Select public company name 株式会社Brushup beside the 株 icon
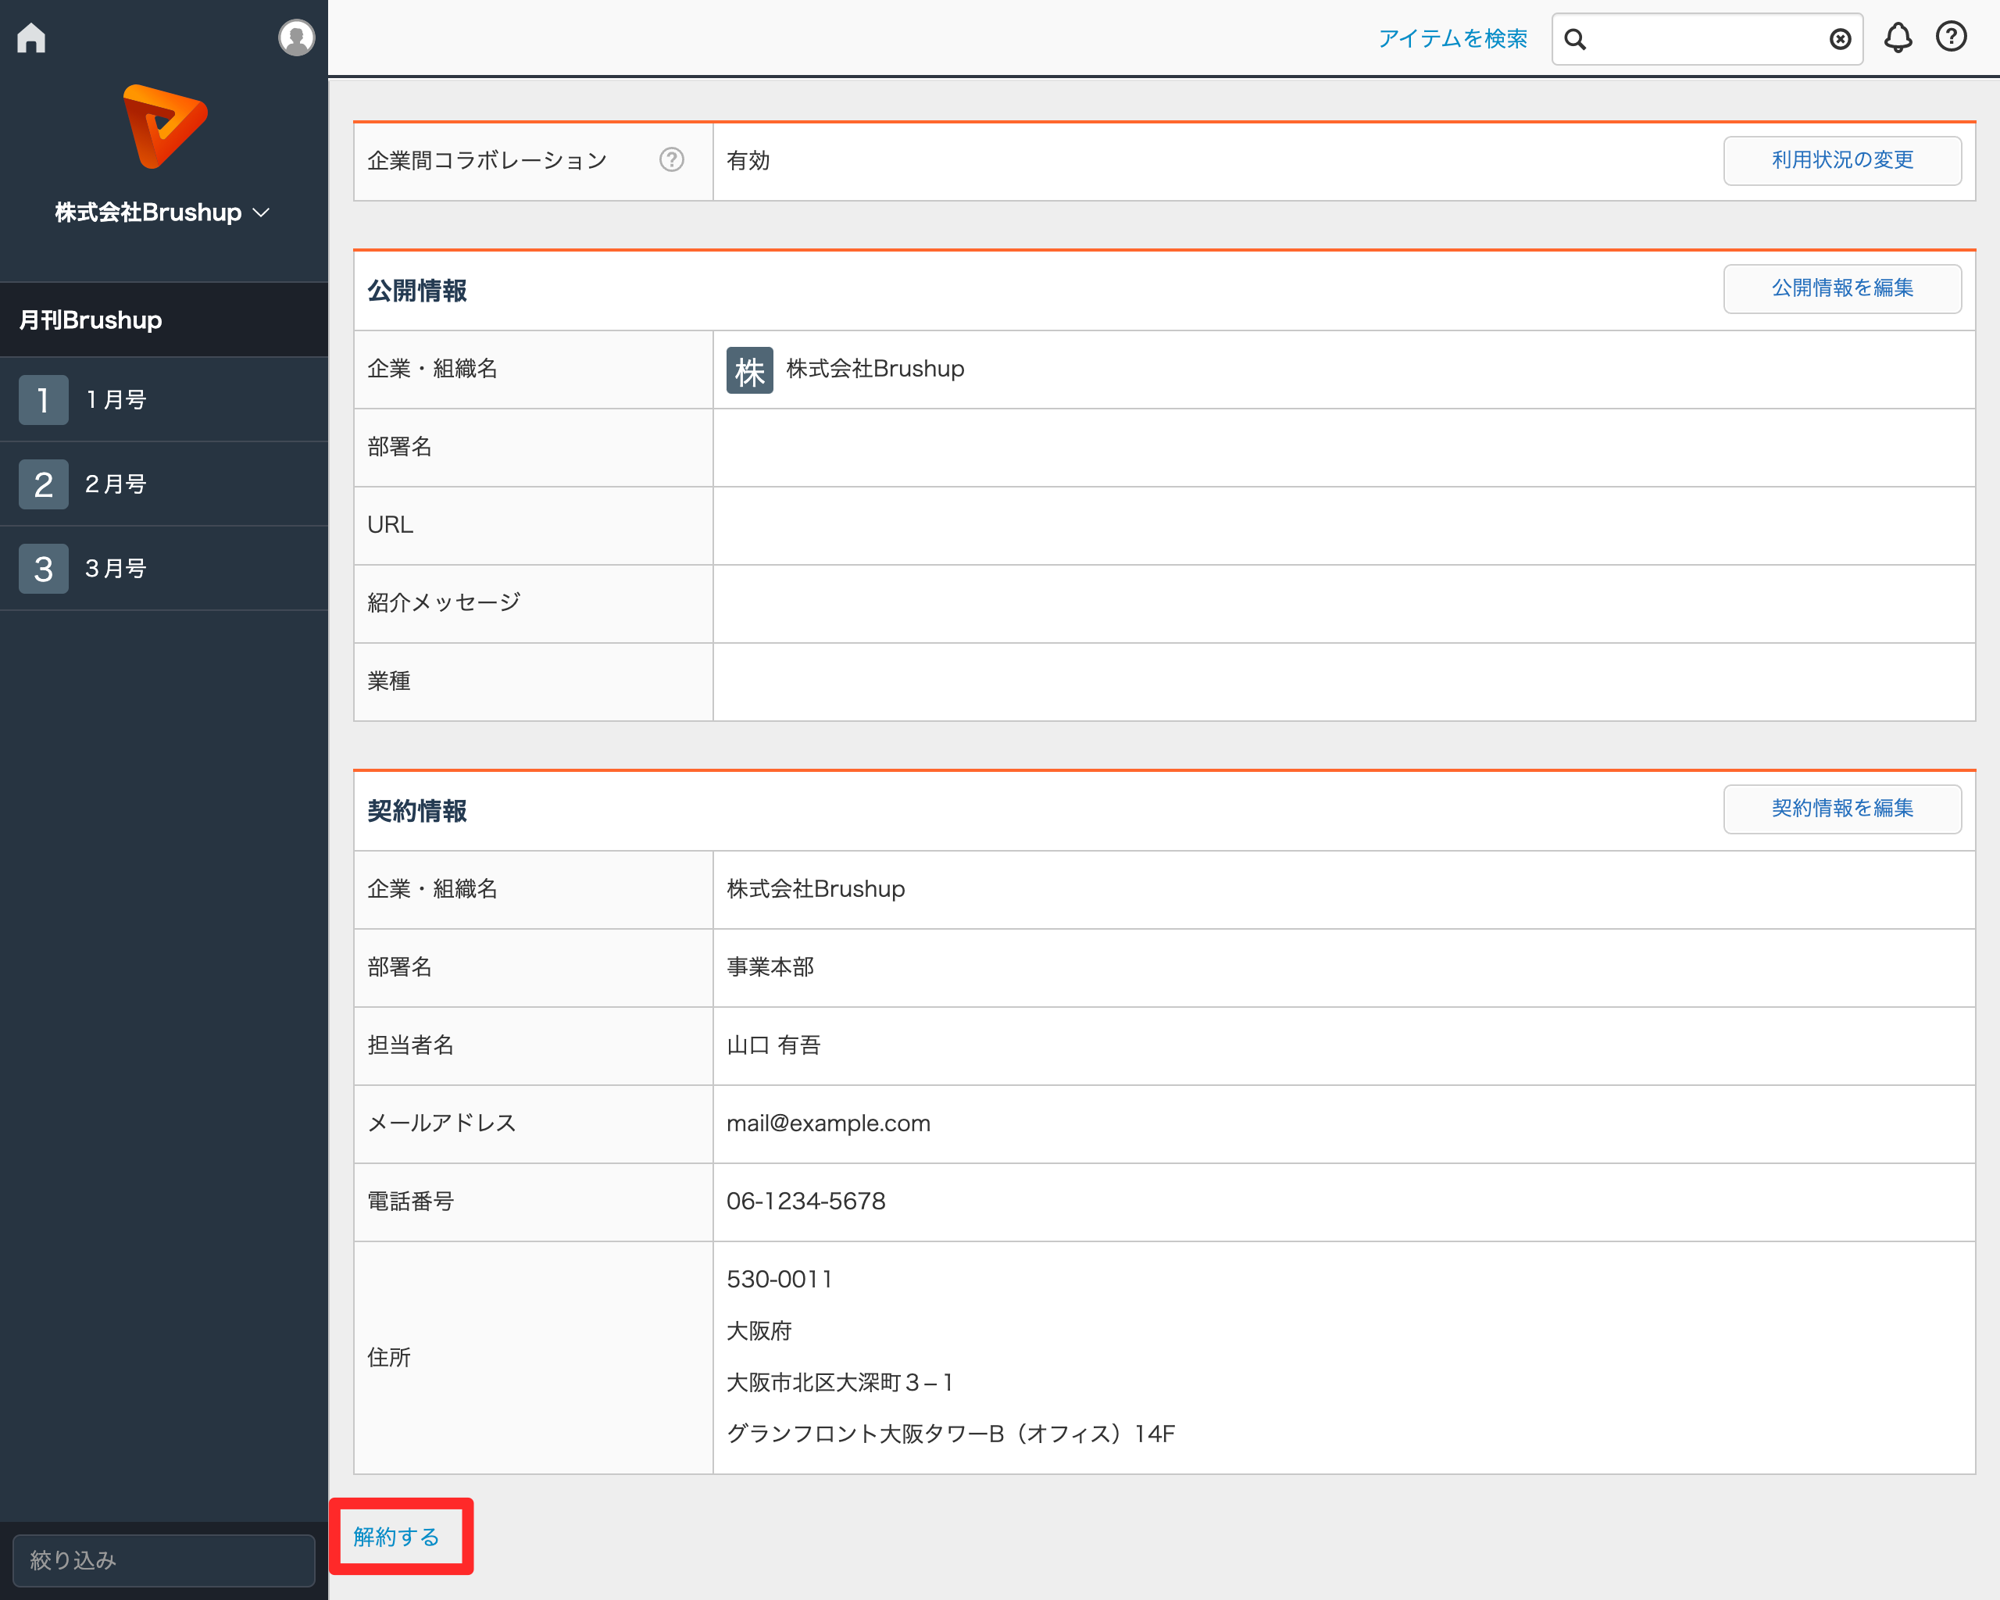Screen dimensions: 2000x1600 coord(875,370)
